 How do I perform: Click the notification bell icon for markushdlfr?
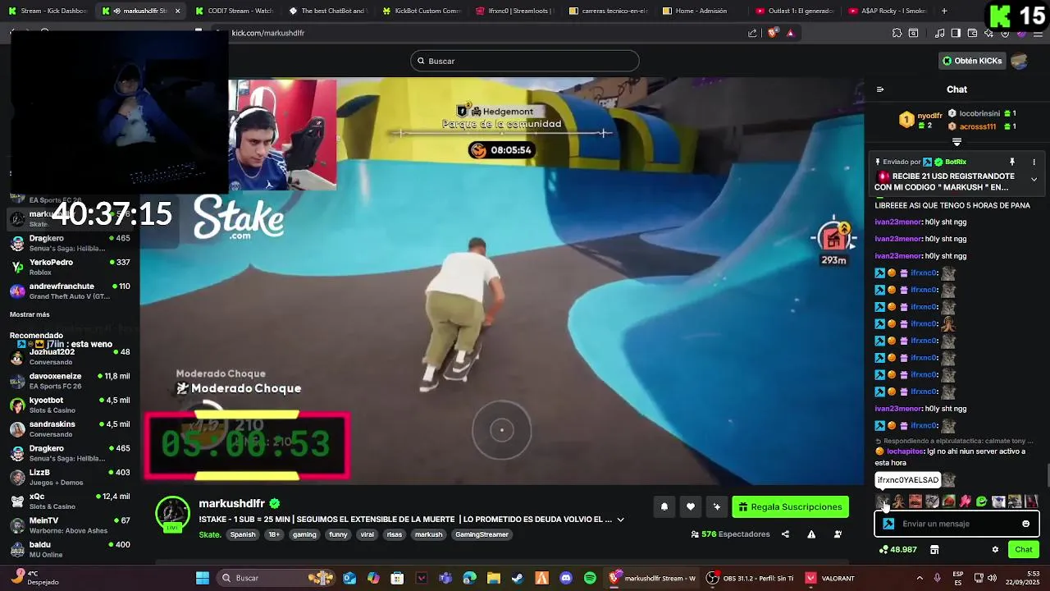664,507
